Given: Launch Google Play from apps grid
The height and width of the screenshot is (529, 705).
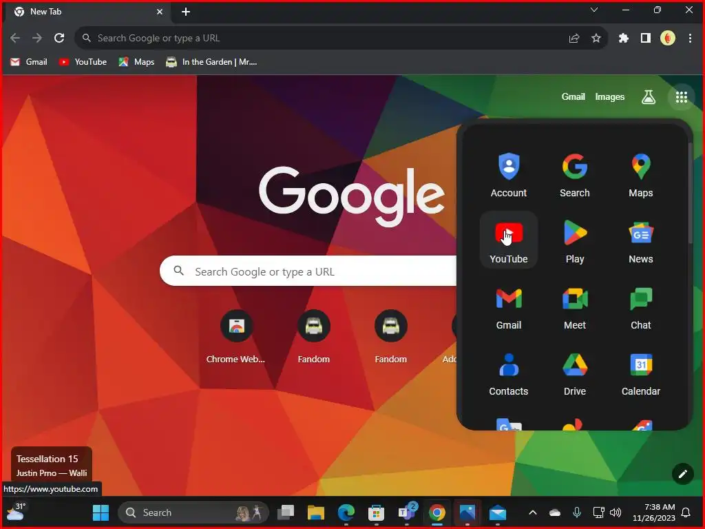Looking at the screenshot, I should pyautogui.click(x=575, y=240).
